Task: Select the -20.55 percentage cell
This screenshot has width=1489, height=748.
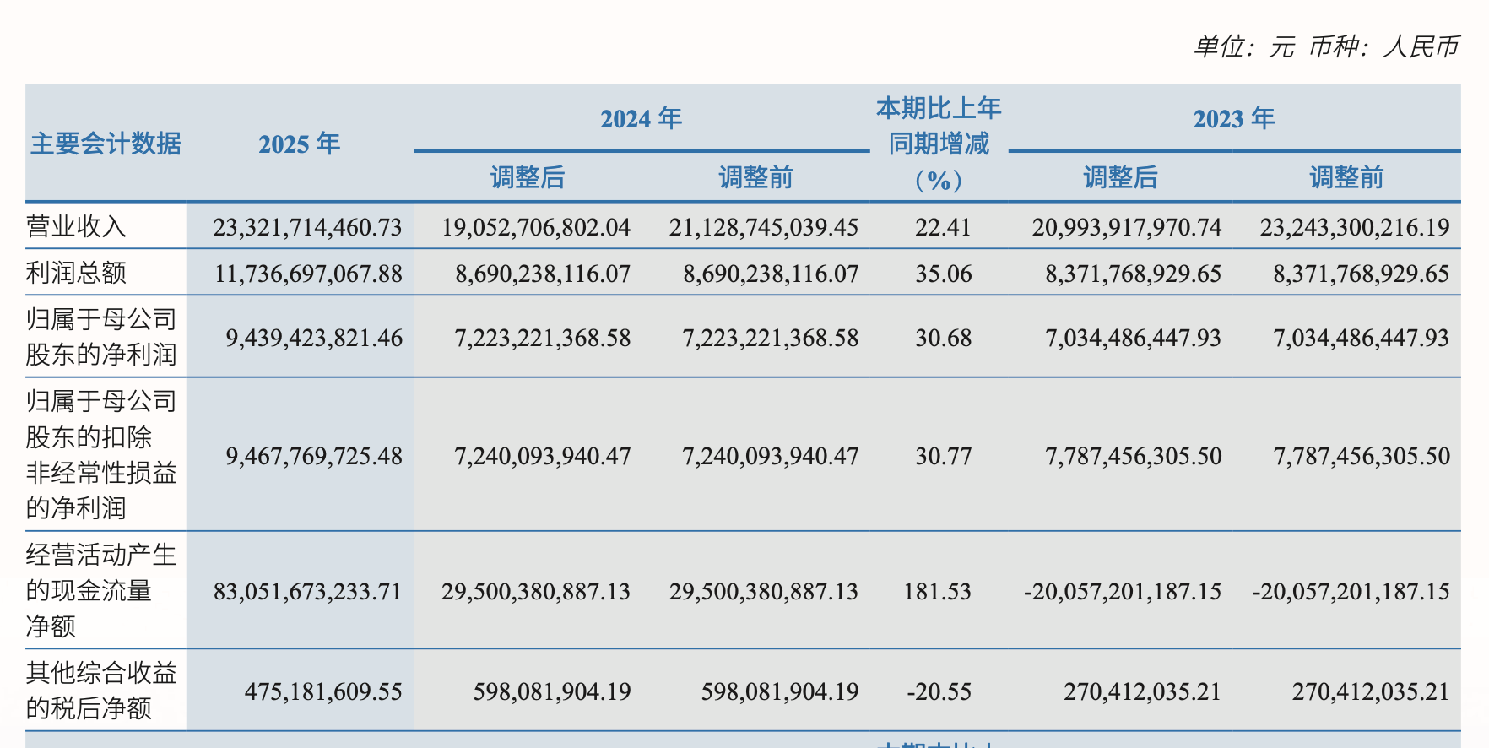Action: point(939,692)
